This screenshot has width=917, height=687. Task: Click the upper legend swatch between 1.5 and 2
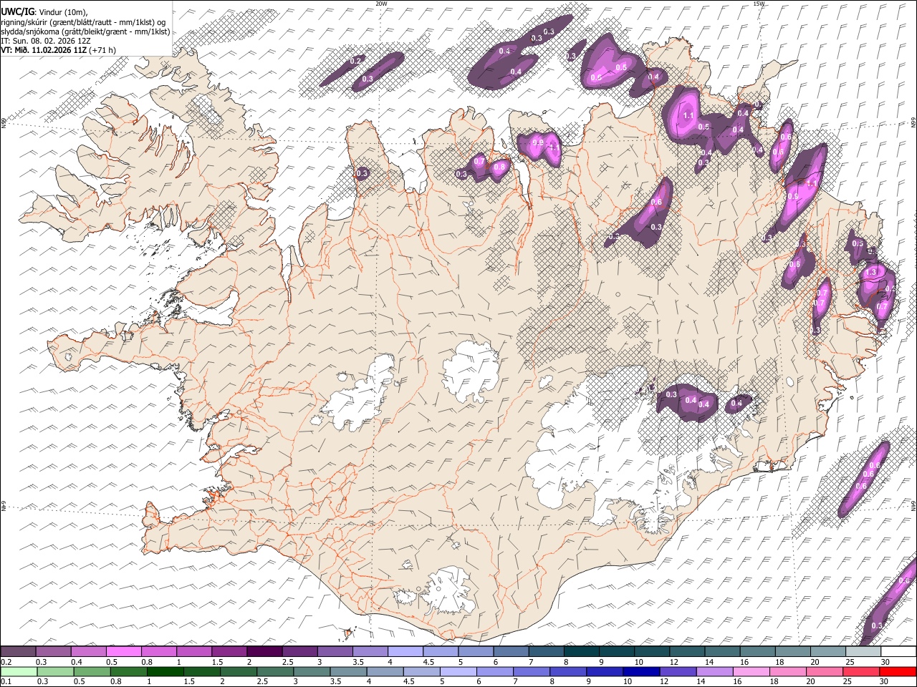tap(229, 651)
